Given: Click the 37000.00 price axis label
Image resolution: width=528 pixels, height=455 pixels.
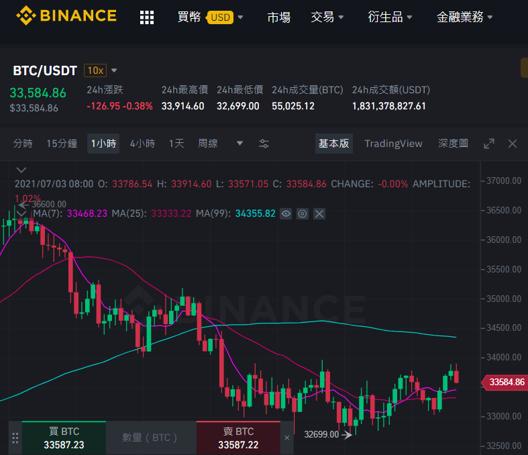Looking at the screenshot, I should click(x=504, y=181).
